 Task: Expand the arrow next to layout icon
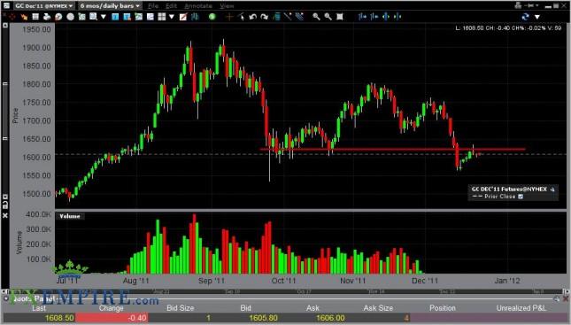(x=172, y=17)
